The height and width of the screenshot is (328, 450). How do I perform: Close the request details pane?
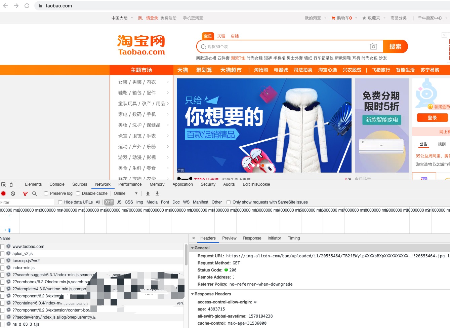[194, 238]
